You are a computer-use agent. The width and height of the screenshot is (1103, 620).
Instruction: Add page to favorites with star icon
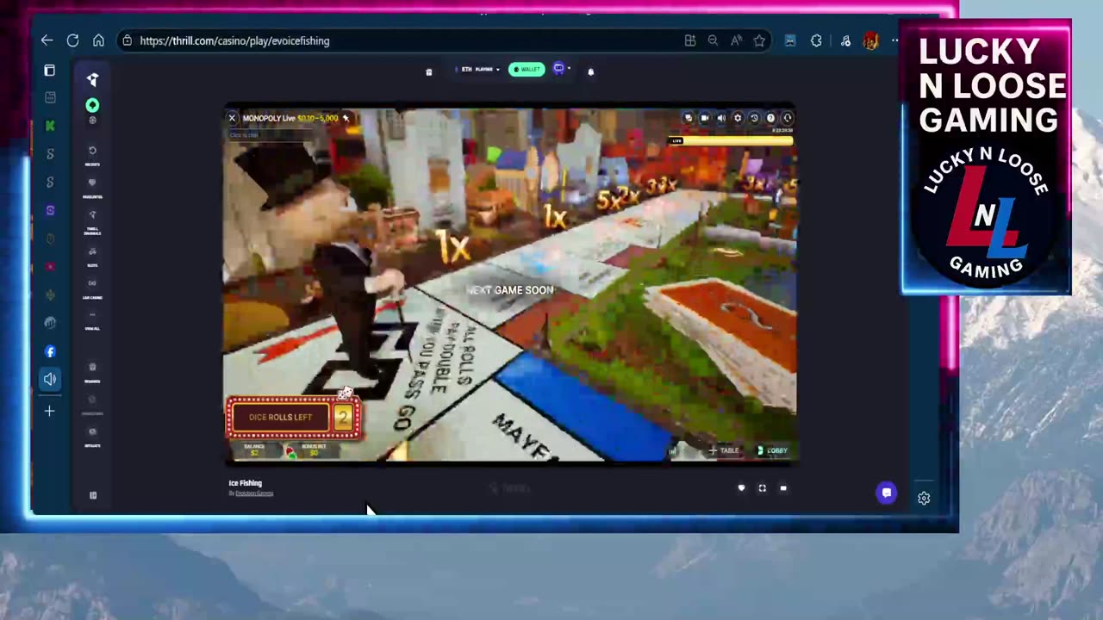click(759, 40)
